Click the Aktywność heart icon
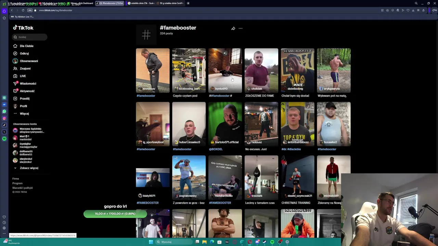438x246 pixels. pyautogui.click(x=15, y=91)
